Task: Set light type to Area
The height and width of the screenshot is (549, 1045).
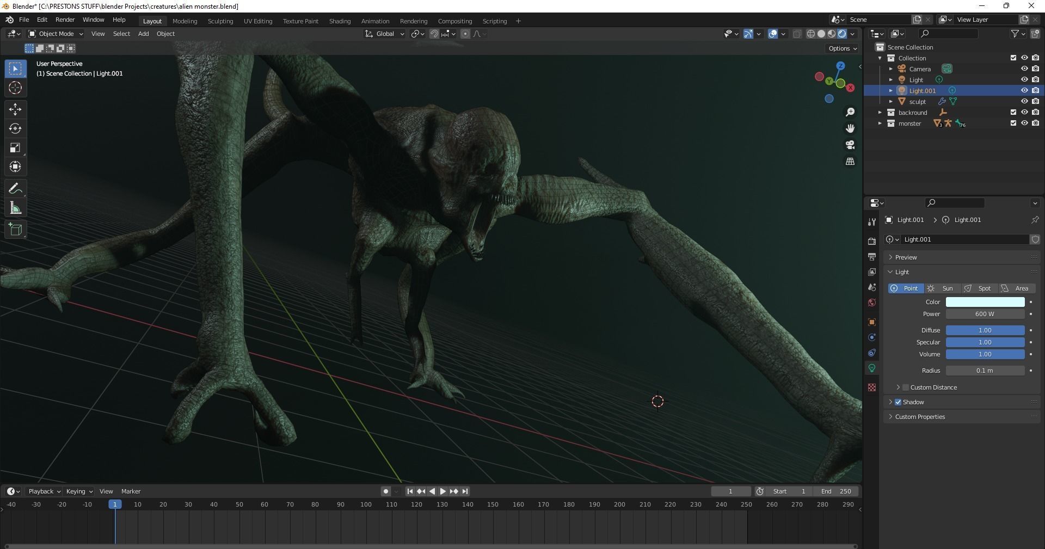Action: pyautogui.click(x=1016, y=288)
